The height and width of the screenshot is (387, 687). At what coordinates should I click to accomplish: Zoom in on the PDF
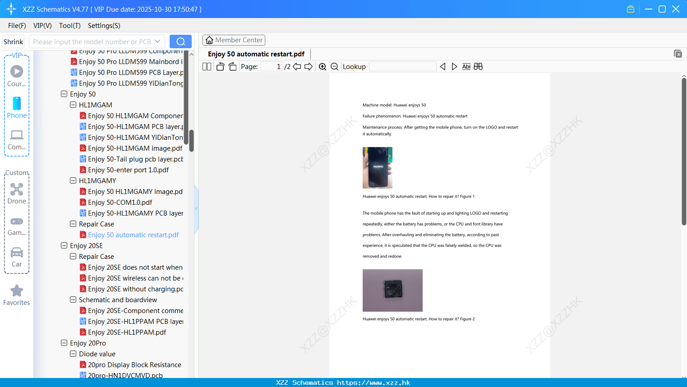pyautogui.click(x=323, y=66)
